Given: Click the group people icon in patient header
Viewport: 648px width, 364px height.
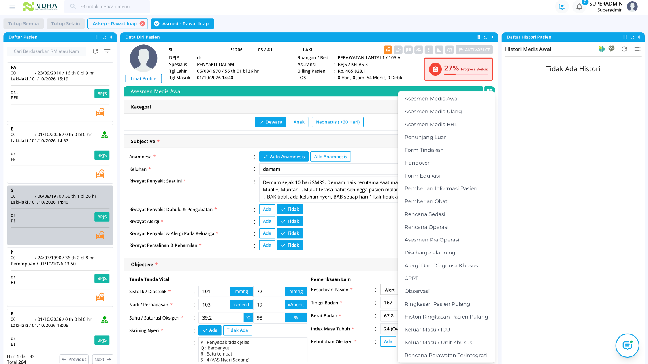Looking at the screenshot, I should coord(419,50).
